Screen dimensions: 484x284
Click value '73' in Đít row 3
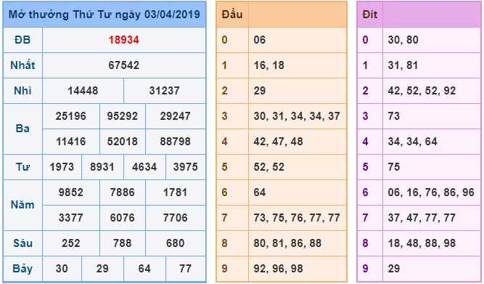coord(394,116)
